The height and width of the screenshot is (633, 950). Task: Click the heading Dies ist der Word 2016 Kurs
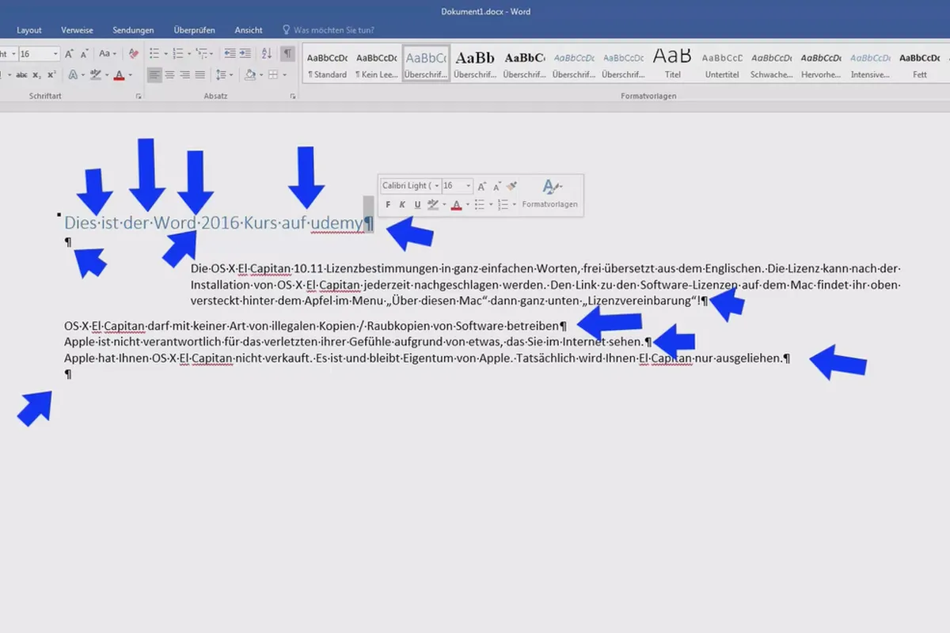[x=219, y=223]
